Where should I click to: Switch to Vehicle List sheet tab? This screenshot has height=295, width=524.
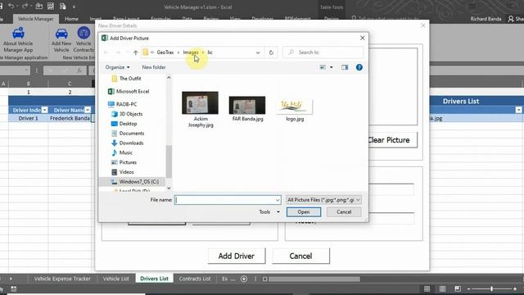pyautogui.click(x=116, y=279)
